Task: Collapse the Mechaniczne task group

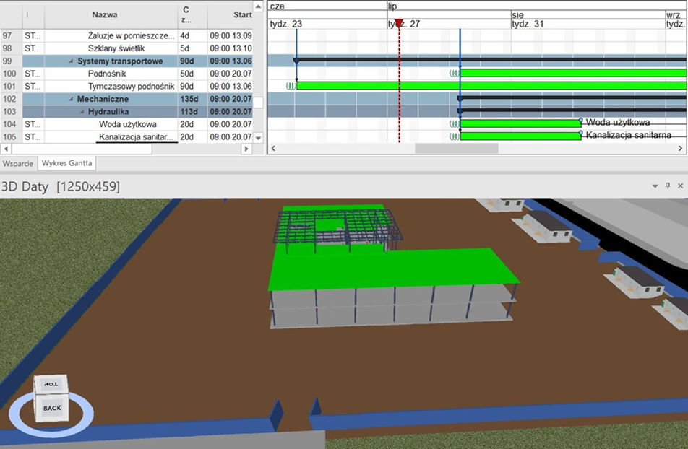Action: pos(71,99)
